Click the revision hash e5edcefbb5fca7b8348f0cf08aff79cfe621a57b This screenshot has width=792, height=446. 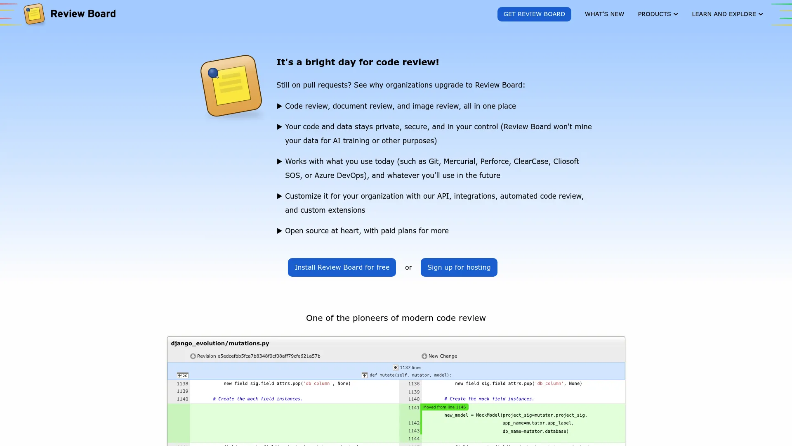[x=269, y=356]
